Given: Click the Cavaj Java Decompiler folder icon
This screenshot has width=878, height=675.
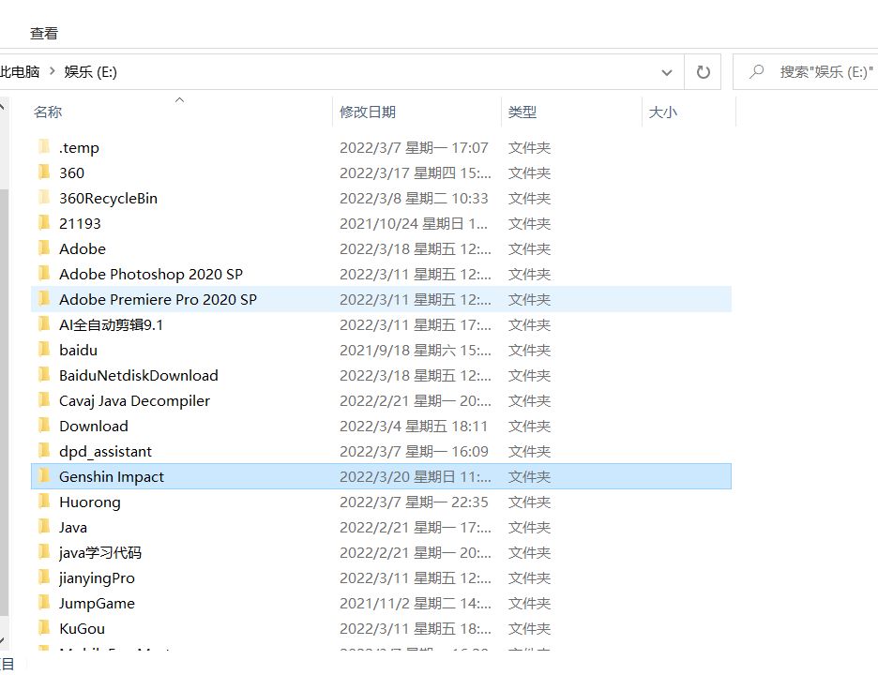Looking at the screenshot, I should click(44, 399).
